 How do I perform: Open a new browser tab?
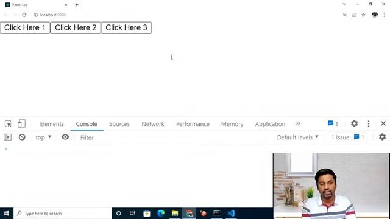tap(77, 5)
